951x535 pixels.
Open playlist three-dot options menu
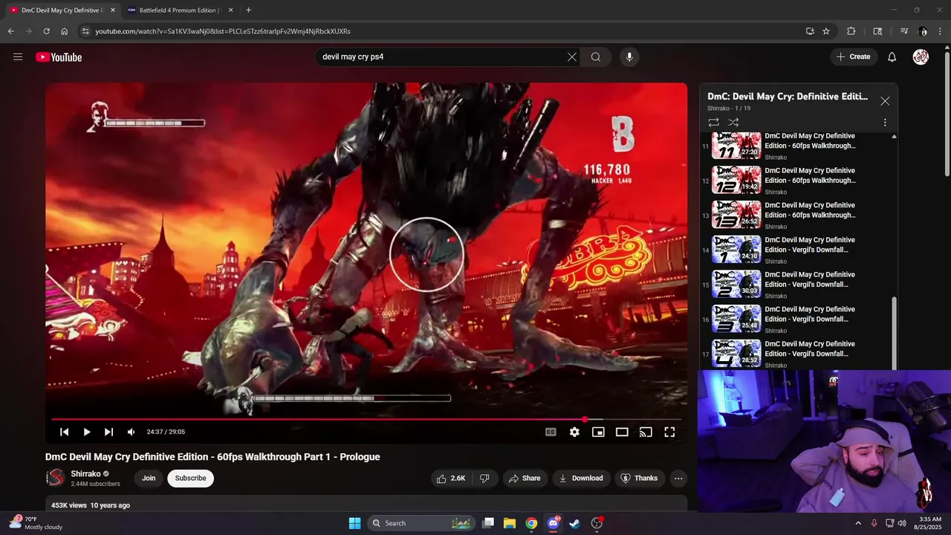tap(885, 123)
